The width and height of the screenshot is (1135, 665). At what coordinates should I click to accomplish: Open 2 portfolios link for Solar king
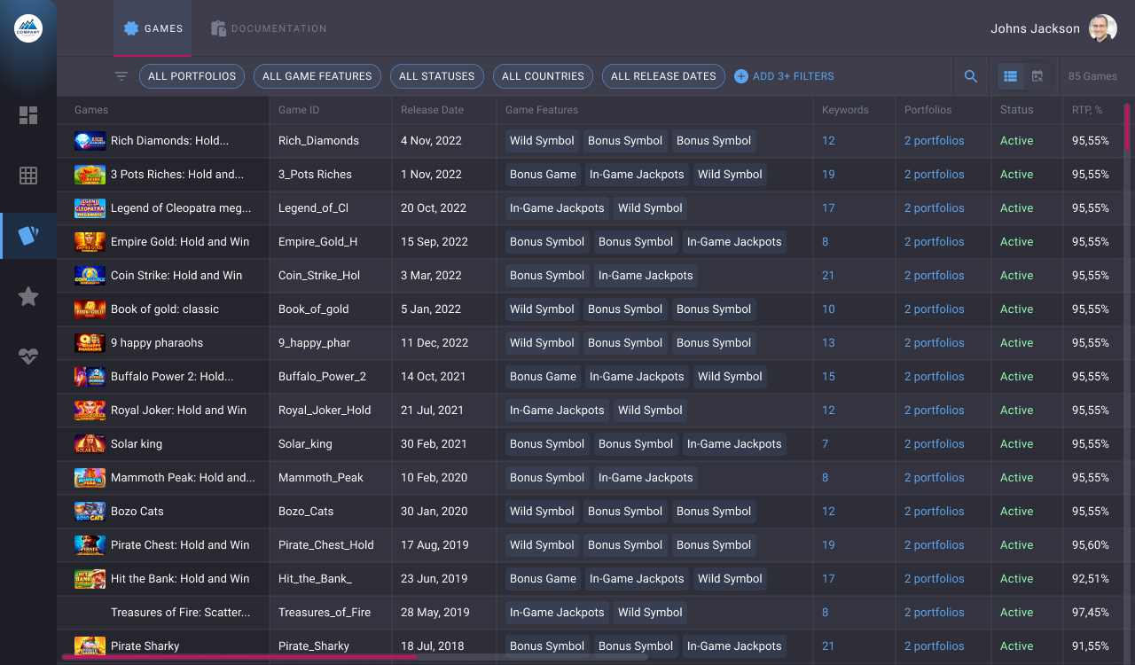pyautogui.click(x=934, y=444)
